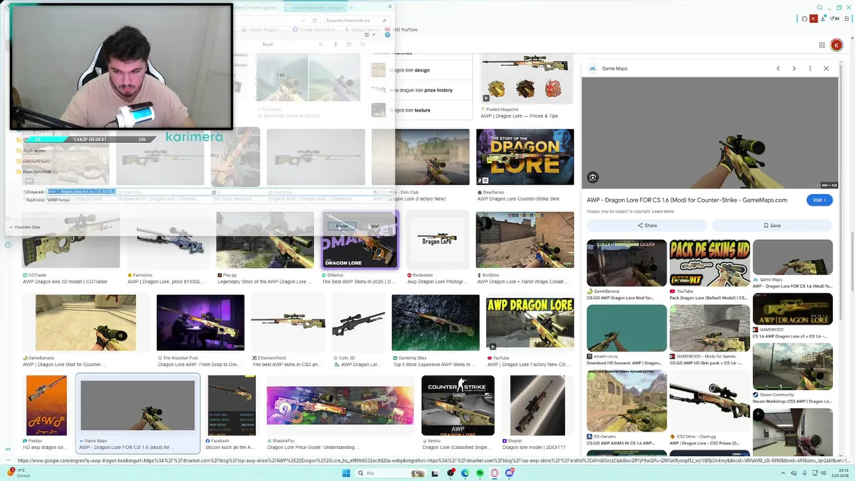Image resolution: width=855 pixels, height=481 pixels.
Task: Click the blue Visit button
Action: [820, 200]
